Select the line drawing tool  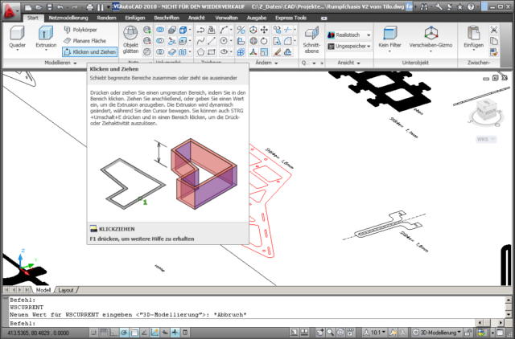(x=212, y=41)
